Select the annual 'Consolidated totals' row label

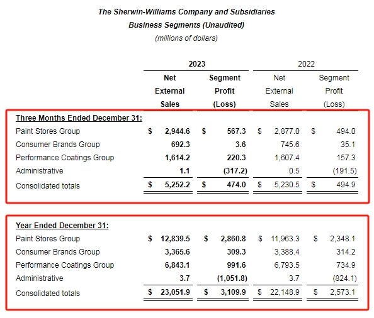pos(48,293)
